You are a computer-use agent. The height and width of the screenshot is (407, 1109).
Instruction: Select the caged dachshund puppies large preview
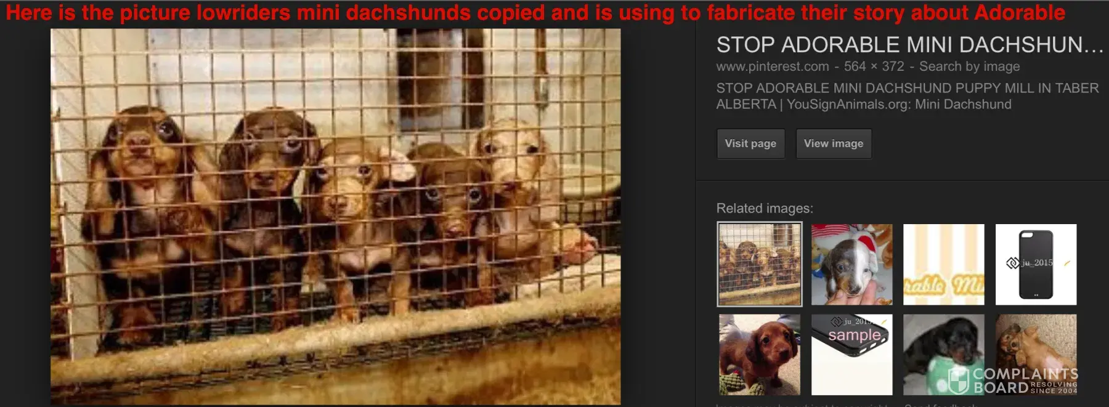point(336,217)
